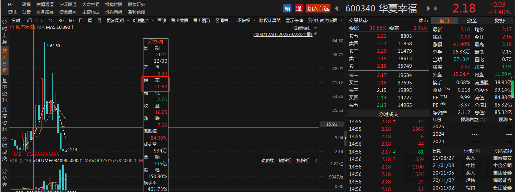515x192 pixels.
Task: Click the 2003/12/31-2023/9/28 date range link
Action: pos(283,35)
